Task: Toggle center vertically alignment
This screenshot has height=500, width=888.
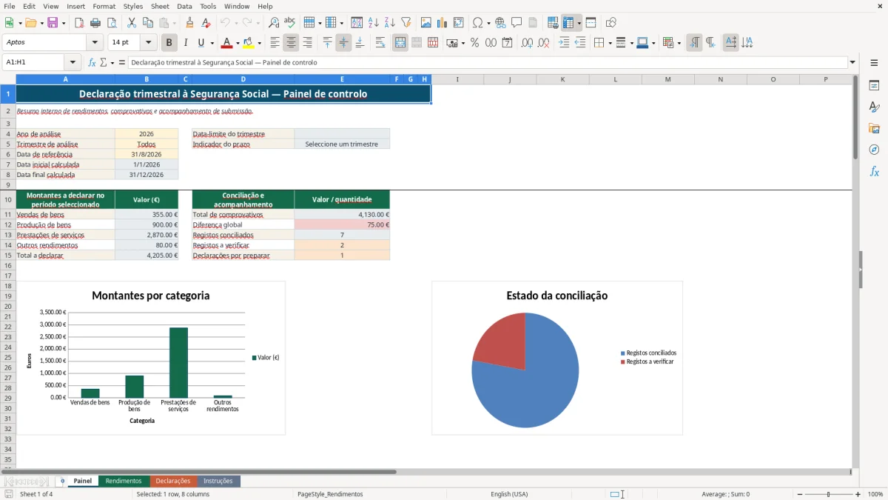Action: point(343,43)
